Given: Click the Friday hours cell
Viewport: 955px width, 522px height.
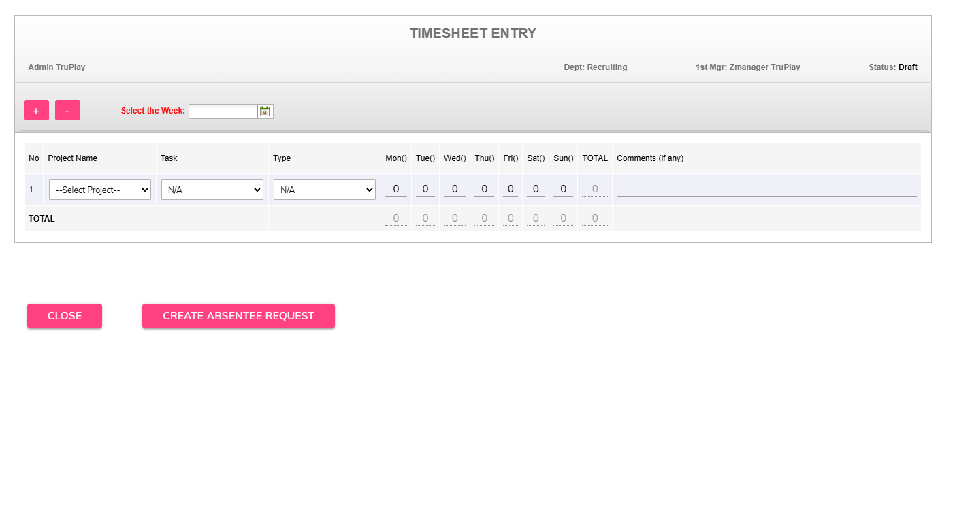Looking at the screenshot, I should pyautogui.click(x=510, y=189).
